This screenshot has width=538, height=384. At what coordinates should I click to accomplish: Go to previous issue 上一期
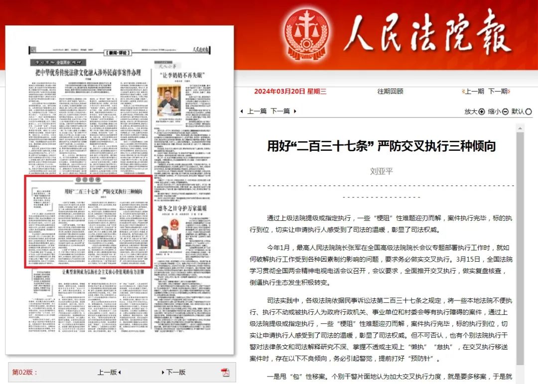(x=474, y=92)
